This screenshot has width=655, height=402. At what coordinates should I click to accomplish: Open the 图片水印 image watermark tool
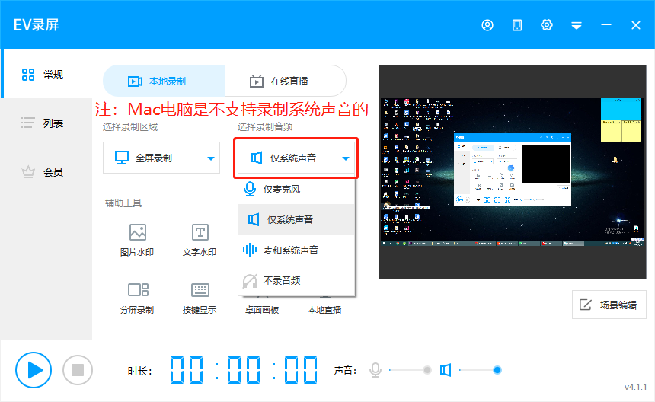coord(137,240)
